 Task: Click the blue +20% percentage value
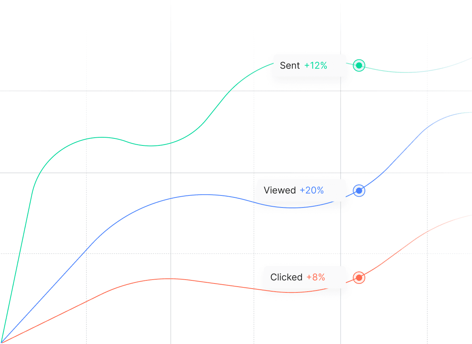tap(312, 190)
